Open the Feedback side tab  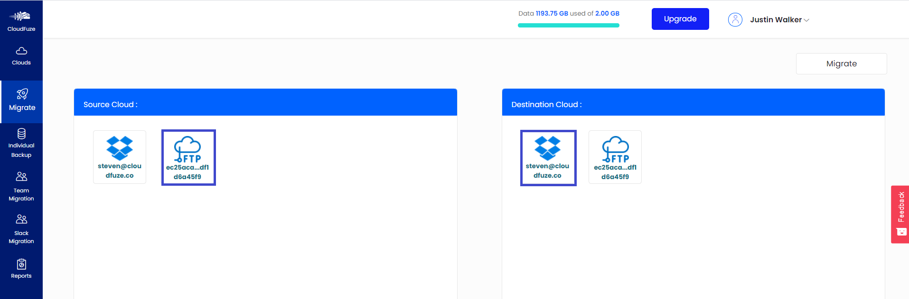pyautogui.click(x=900, y=214)
